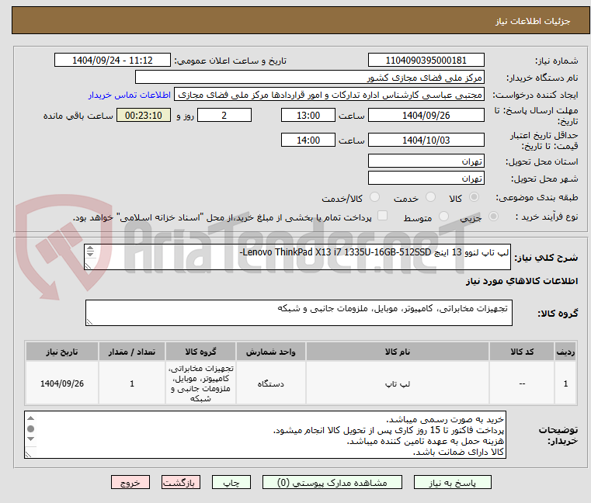591x503 pixels.
Task: Toggle the اسناد خزانه اسلامی payment checkbox
Action: (383, 216)
